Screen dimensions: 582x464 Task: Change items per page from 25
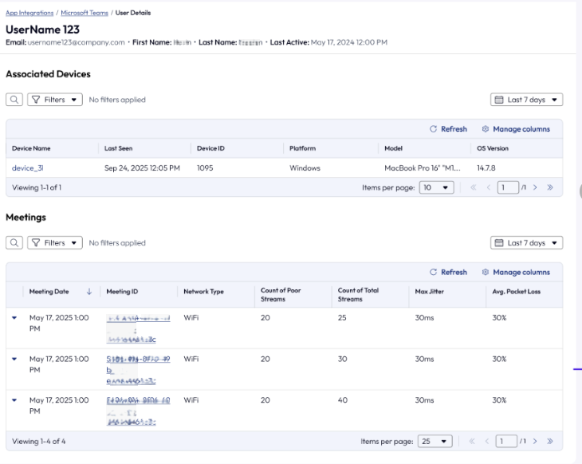click(435, 442)
